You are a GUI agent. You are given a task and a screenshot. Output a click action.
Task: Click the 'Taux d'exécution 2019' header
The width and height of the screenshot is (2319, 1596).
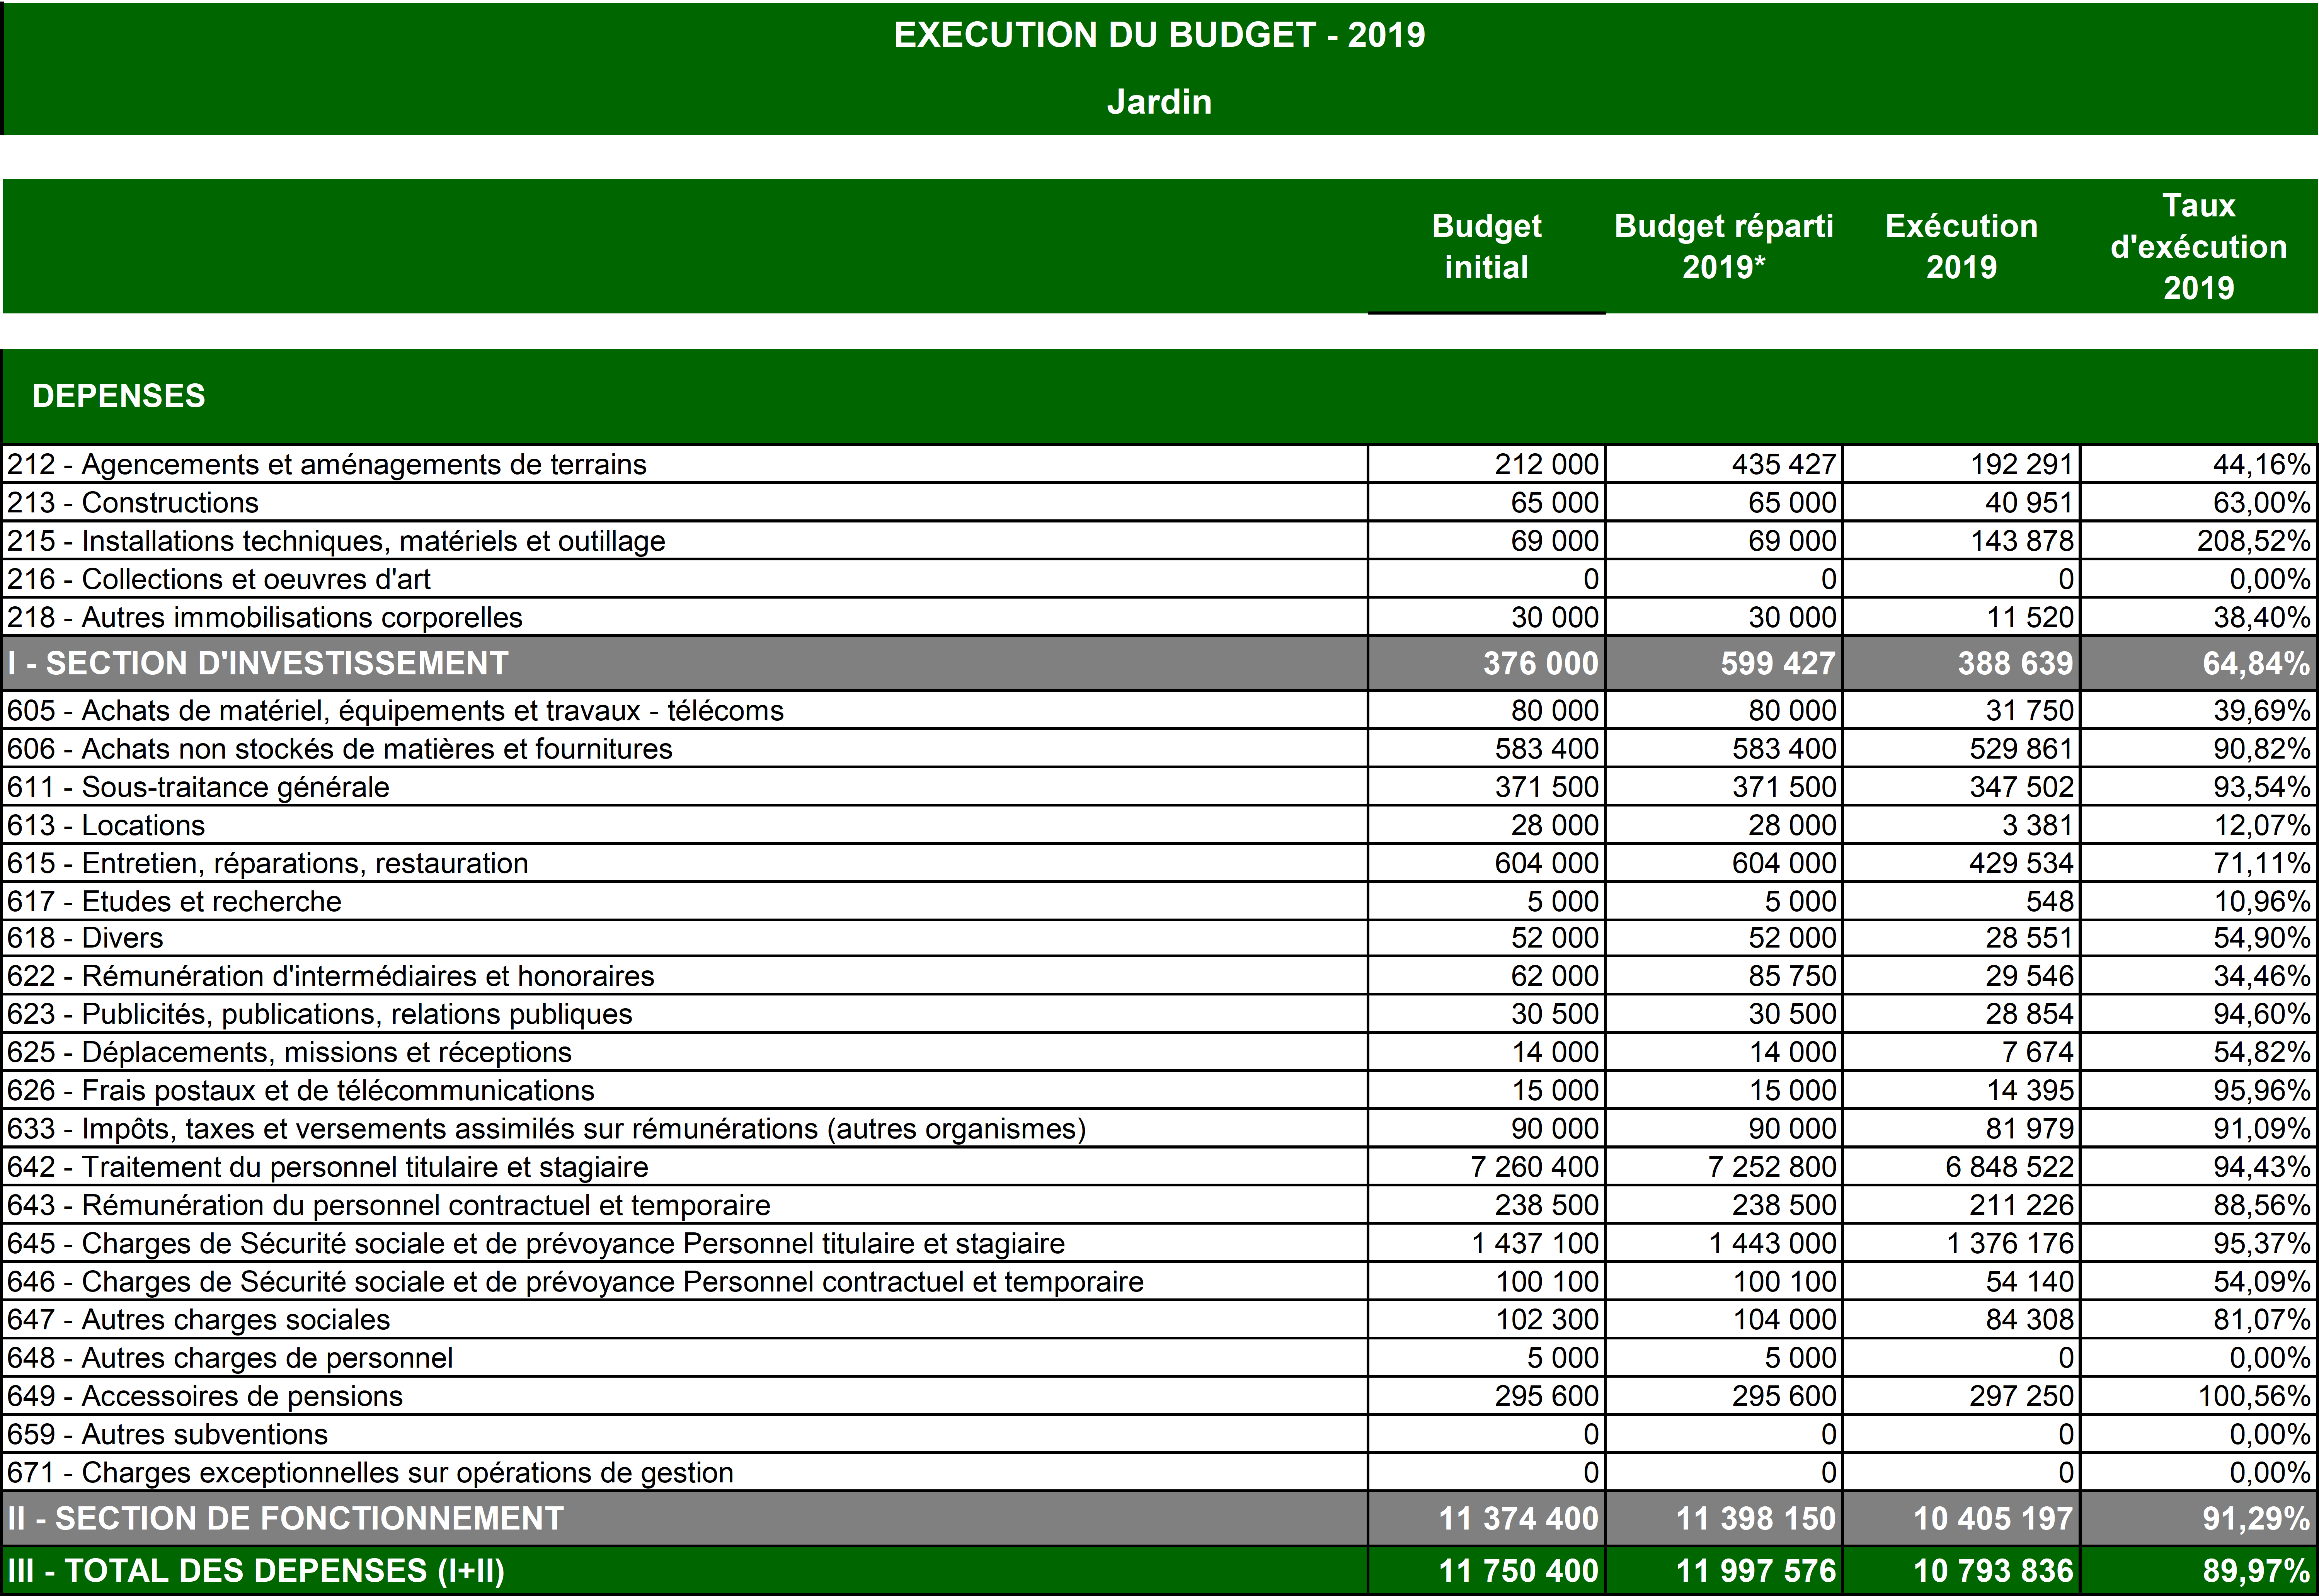[x=2198, y=246]
